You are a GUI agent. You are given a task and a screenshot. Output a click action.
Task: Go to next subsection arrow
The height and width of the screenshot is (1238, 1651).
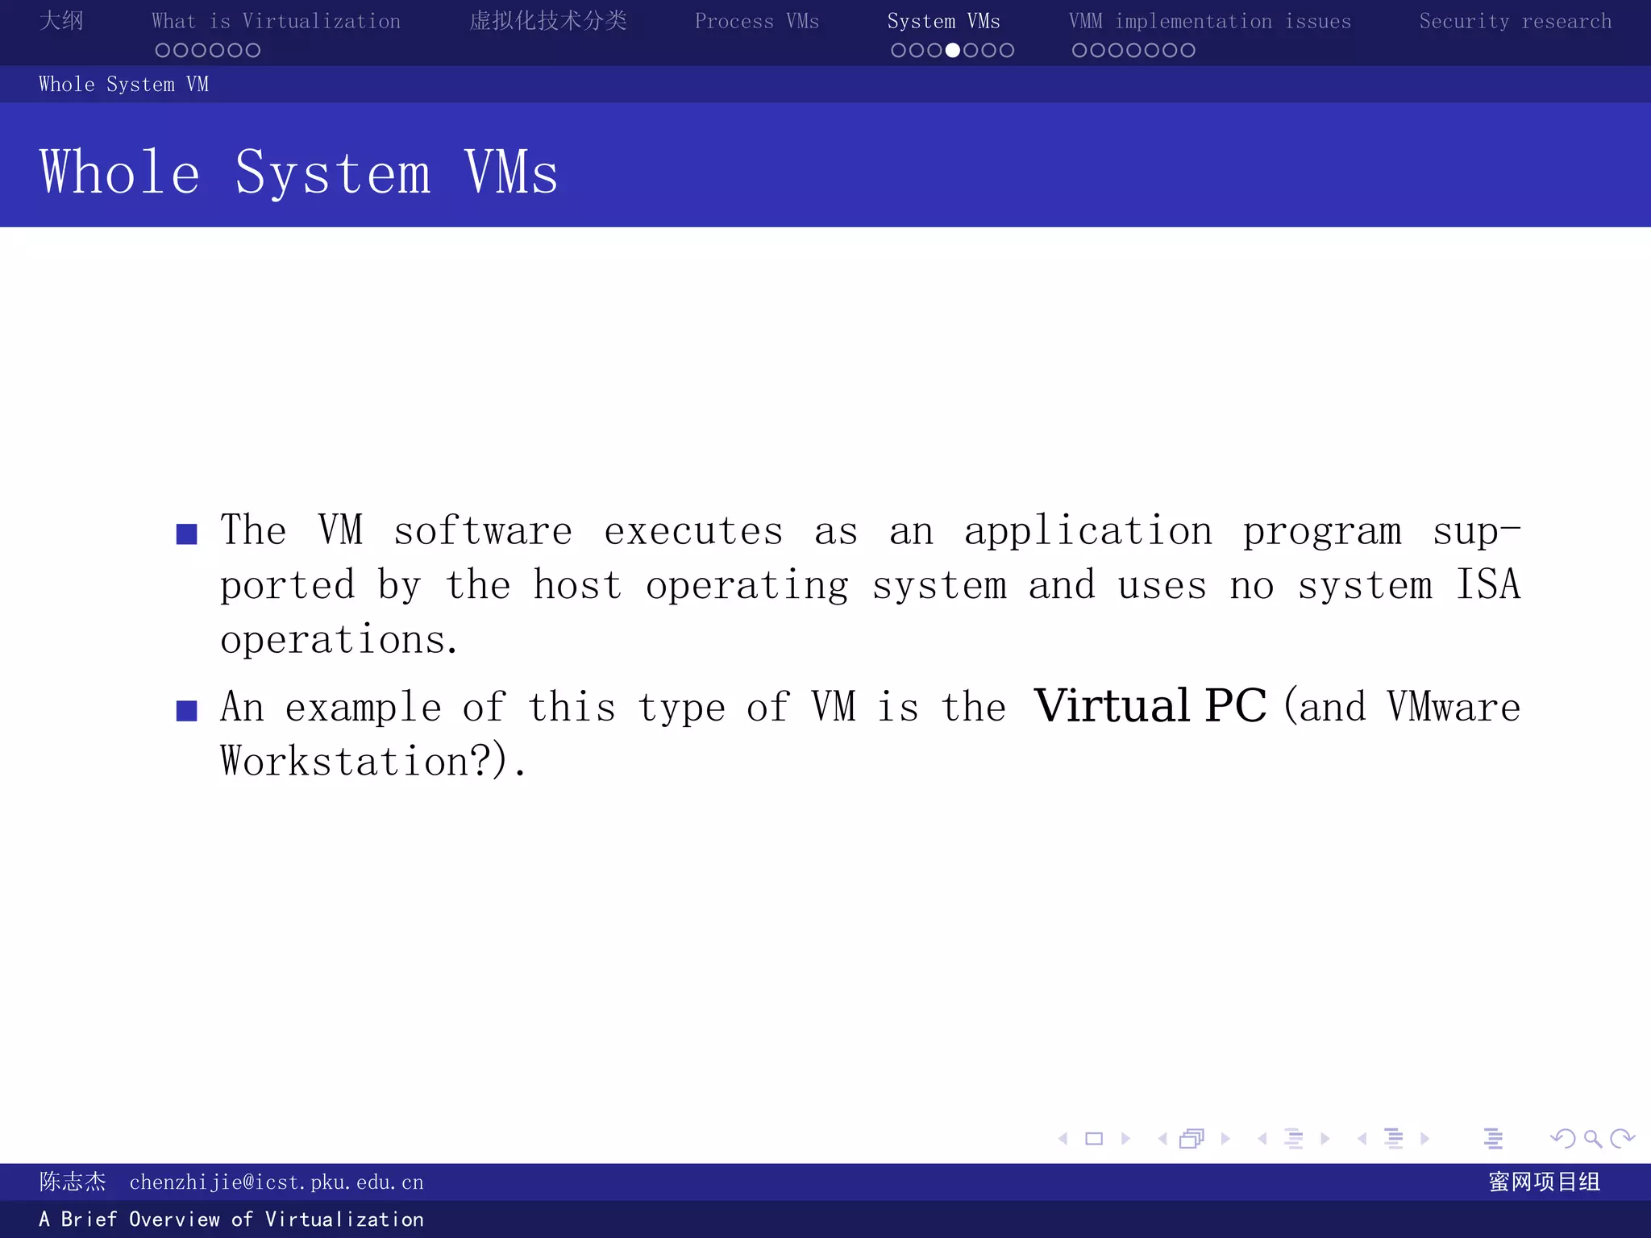pyautogui.click(x=1325, y=1139)
